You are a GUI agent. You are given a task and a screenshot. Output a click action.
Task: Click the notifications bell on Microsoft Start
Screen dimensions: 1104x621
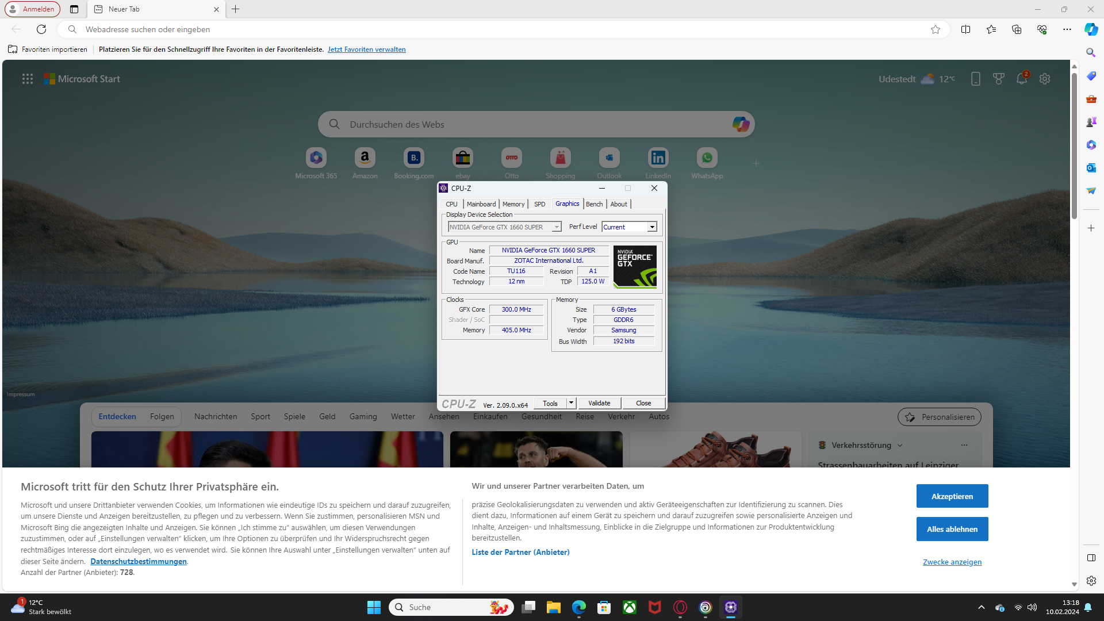pos(1021,79)
